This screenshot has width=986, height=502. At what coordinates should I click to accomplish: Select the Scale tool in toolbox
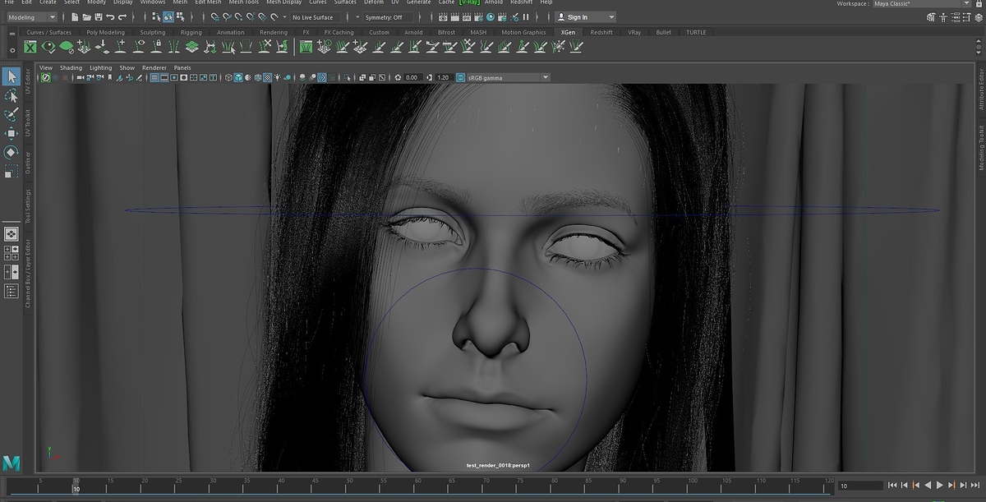[12, 171]
